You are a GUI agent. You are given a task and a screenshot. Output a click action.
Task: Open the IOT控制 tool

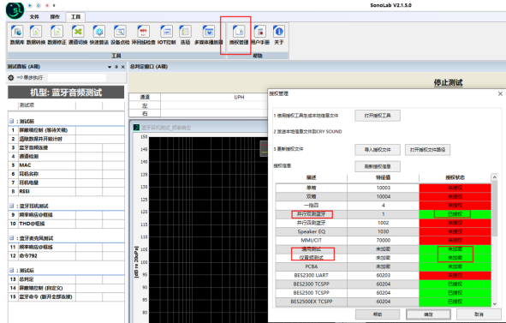tap(166, 35)
